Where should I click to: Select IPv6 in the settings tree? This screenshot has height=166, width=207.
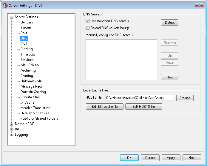pyautogui.click(x=24, y=44)
